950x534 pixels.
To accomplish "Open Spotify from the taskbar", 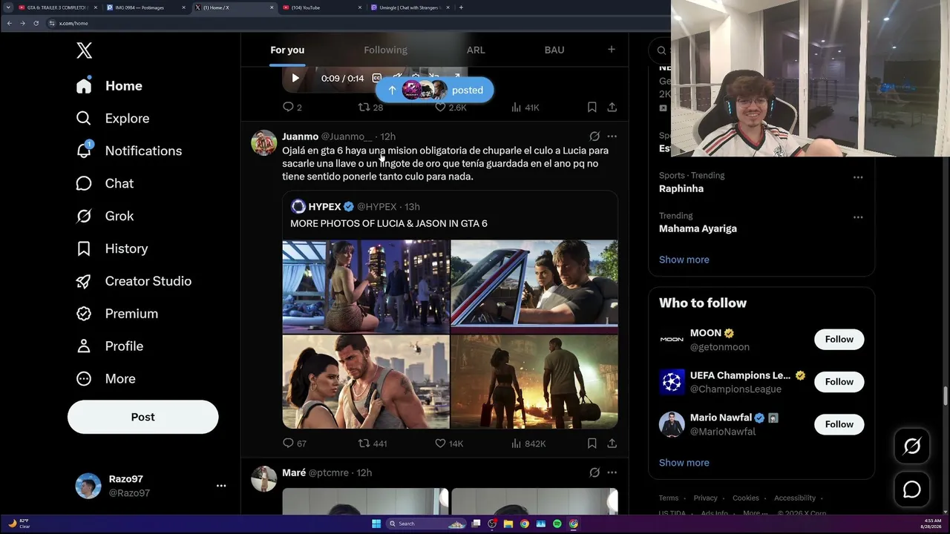I will 557,524.
